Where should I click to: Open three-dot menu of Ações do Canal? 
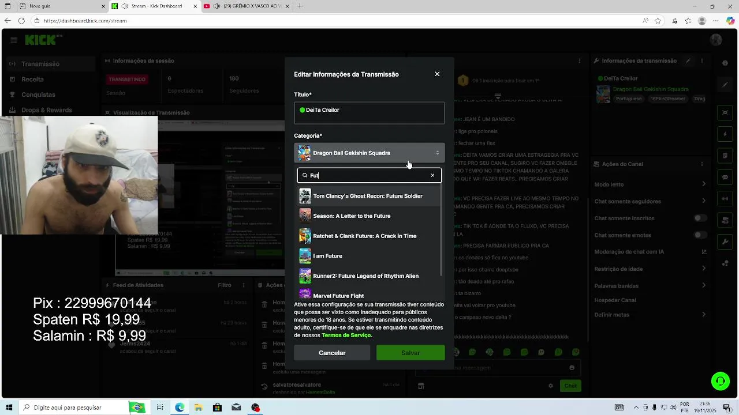(x=702, y=164)
